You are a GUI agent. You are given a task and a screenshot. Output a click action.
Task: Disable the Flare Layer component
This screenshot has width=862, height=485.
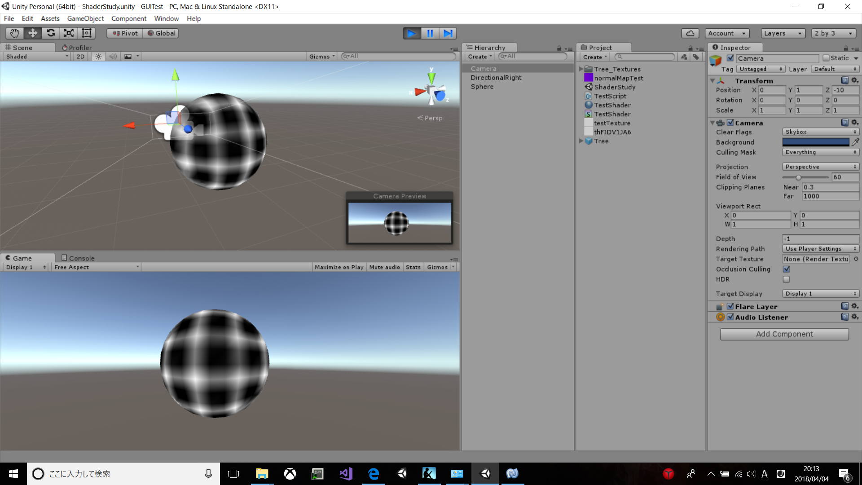tap(730, 306)
